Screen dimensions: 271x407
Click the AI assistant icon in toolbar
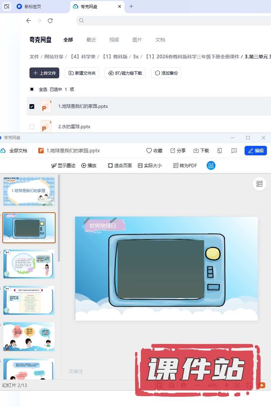(x=211, y=166)
